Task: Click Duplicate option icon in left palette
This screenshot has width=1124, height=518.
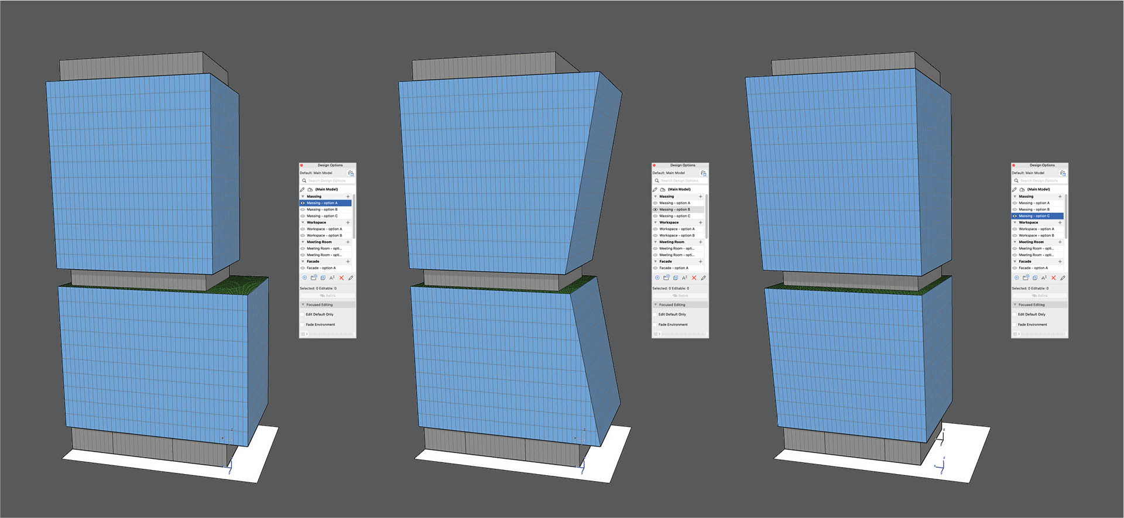Action: coord(323,277)
